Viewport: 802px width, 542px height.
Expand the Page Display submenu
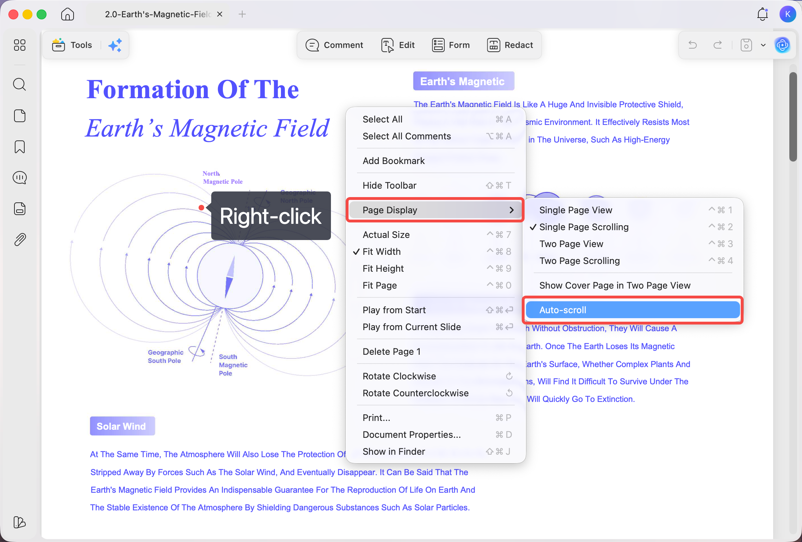coord(436,210)
